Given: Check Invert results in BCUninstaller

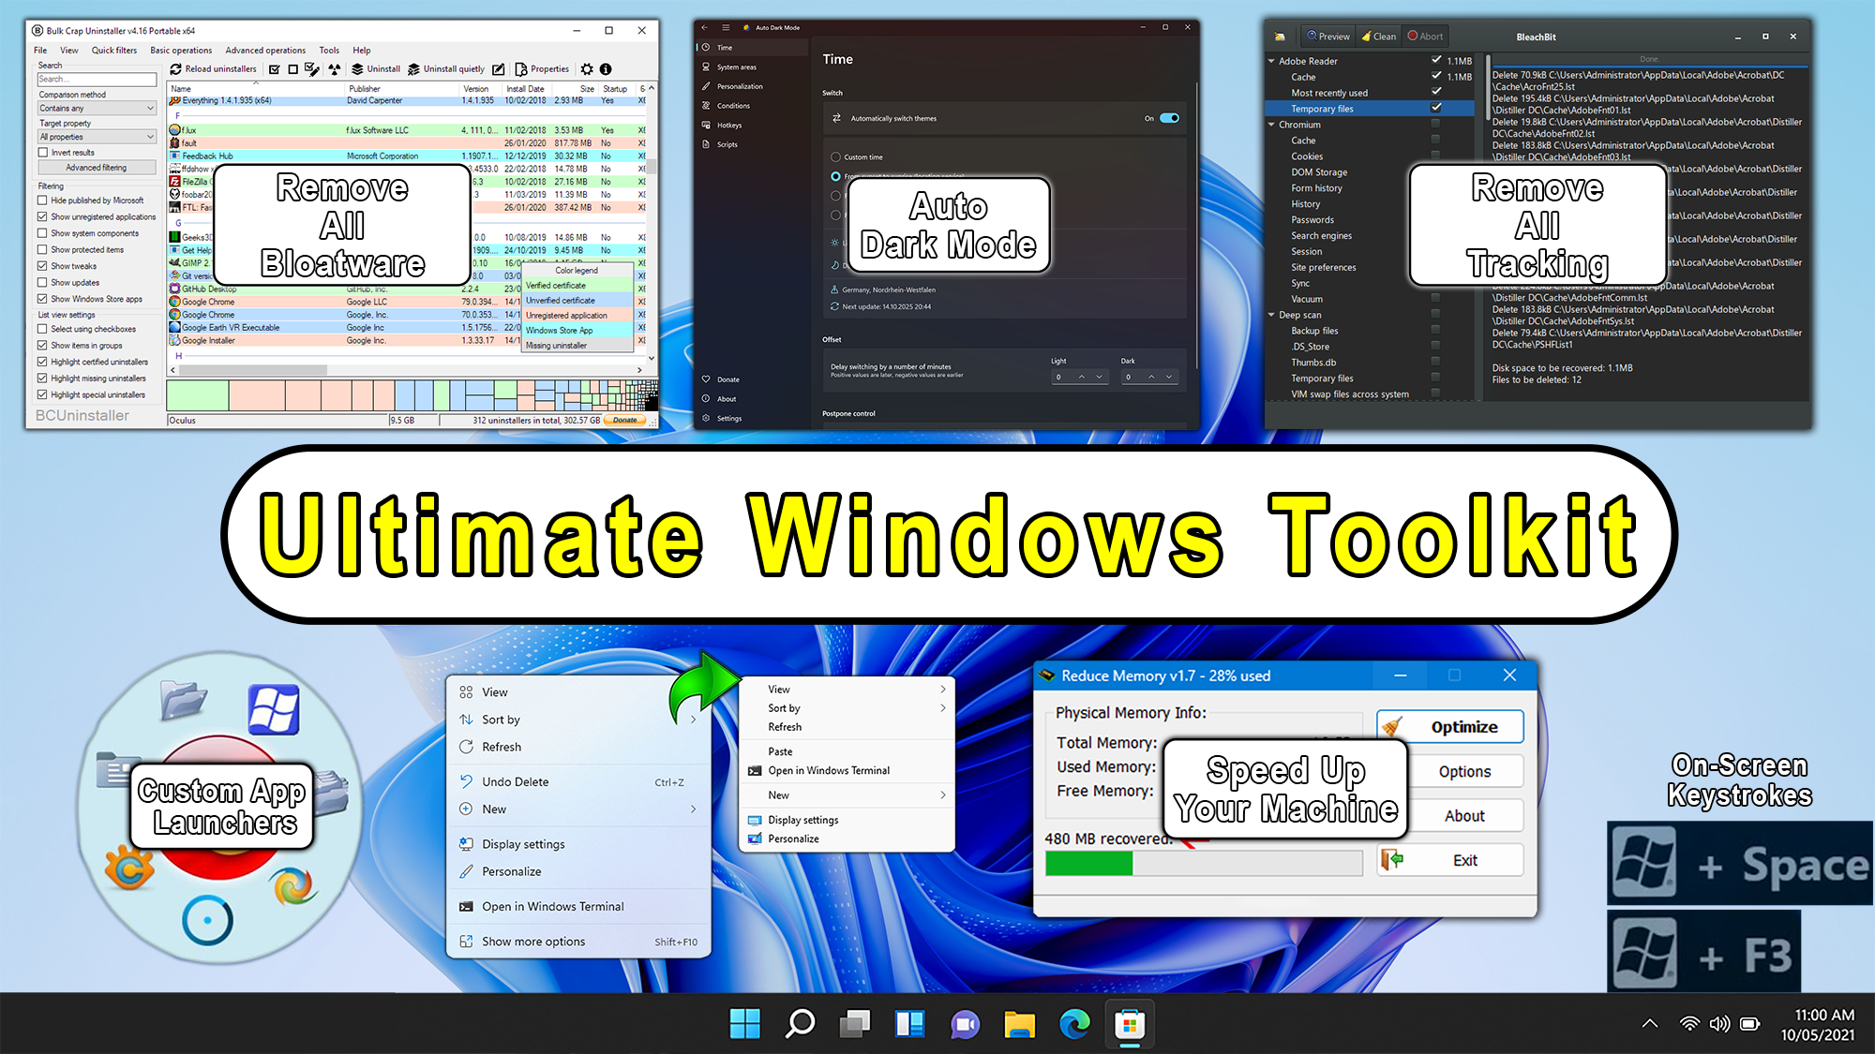Looking at the screenshot, I should 43,153.
